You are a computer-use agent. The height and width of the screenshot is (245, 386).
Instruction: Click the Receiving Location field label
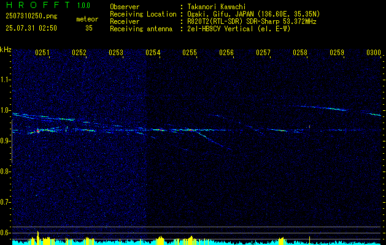tap(143, 14)
